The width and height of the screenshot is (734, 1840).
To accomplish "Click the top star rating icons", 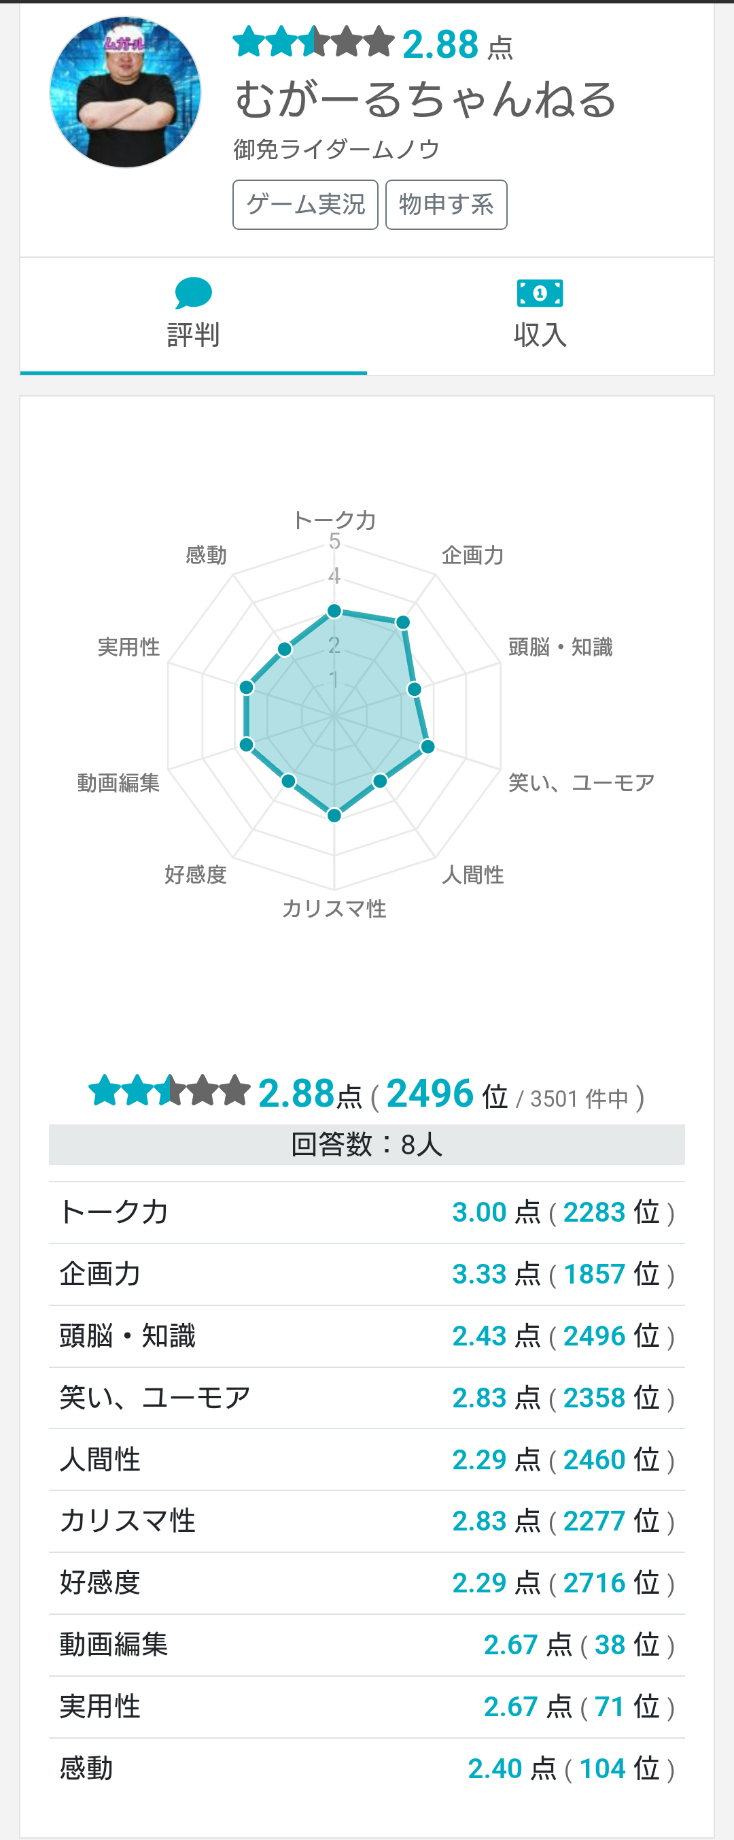I will (x=313, y=41).
